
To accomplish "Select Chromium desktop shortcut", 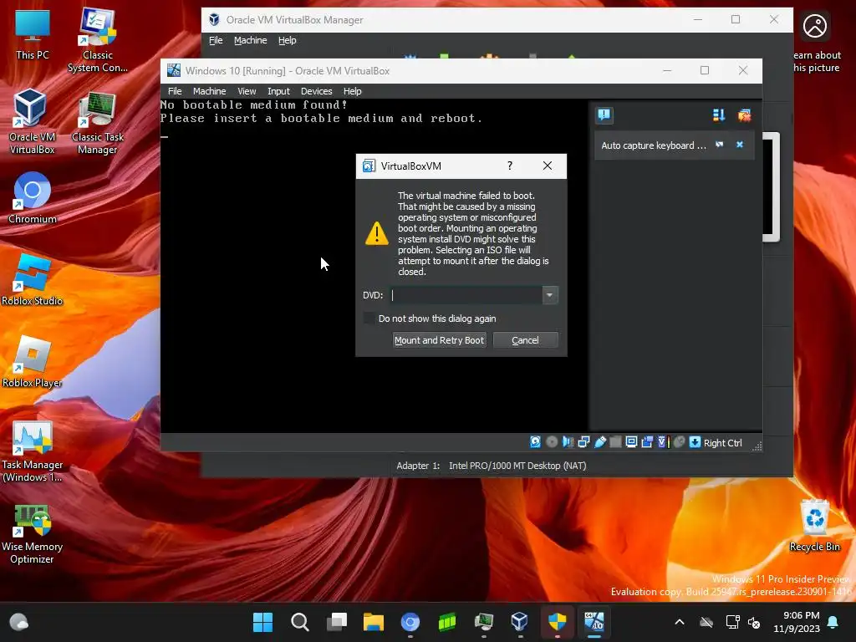I will (33, 197).
